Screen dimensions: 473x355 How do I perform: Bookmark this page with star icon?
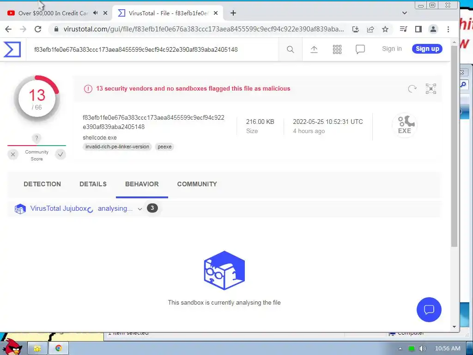click(x=385, y=29)
